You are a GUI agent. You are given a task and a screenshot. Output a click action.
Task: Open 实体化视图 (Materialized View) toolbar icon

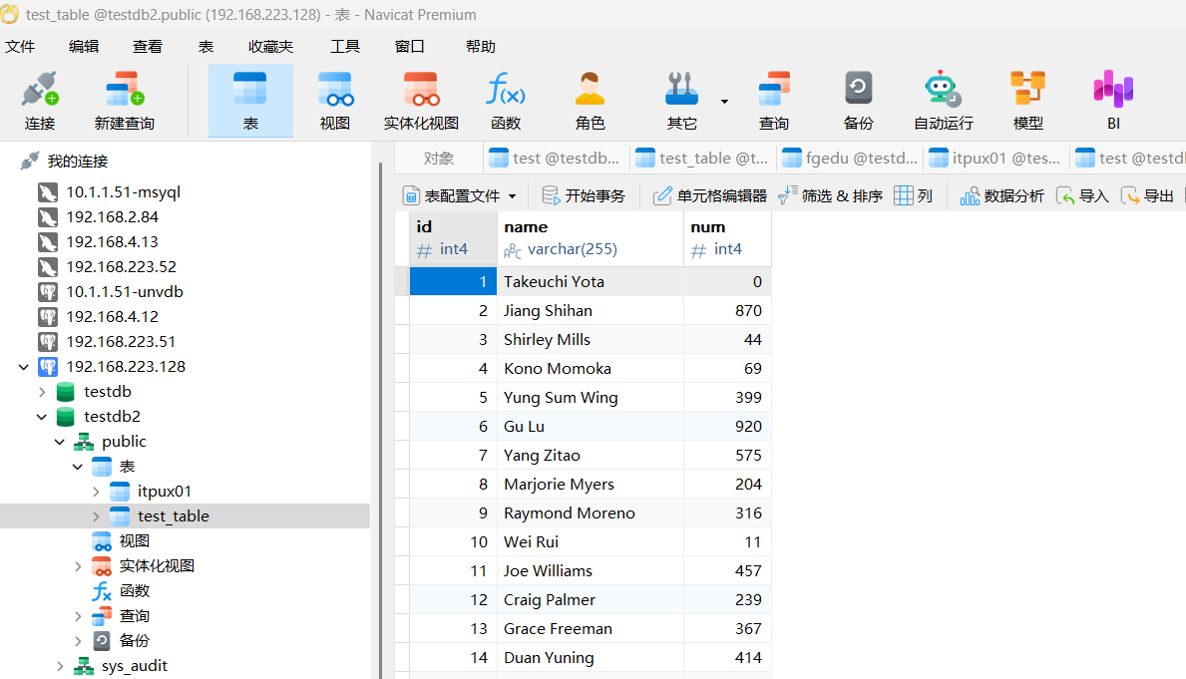421,100
